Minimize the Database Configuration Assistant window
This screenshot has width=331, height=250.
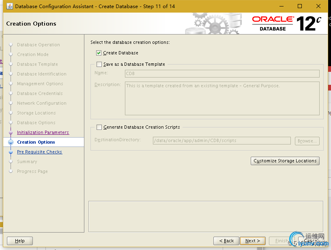(x=281, y=6)
